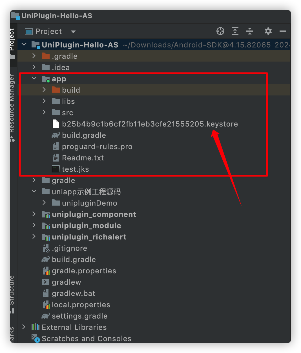The width and height of the screenshot is (301, 353).
Task: Click the app build.gradle elephant icon
Action: (x=56, y=135)
